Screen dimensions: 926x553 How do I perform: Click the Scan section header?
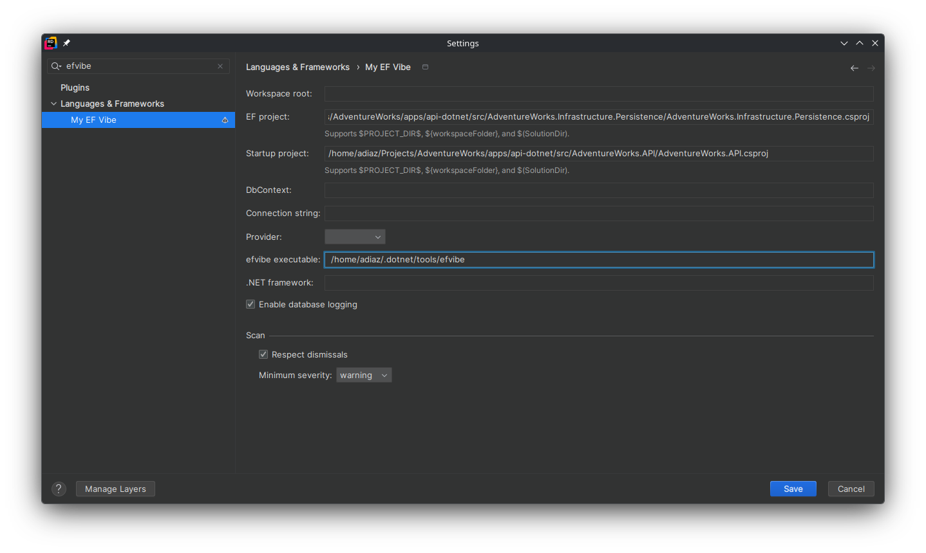pyautogui.click(x=256, y=335)
